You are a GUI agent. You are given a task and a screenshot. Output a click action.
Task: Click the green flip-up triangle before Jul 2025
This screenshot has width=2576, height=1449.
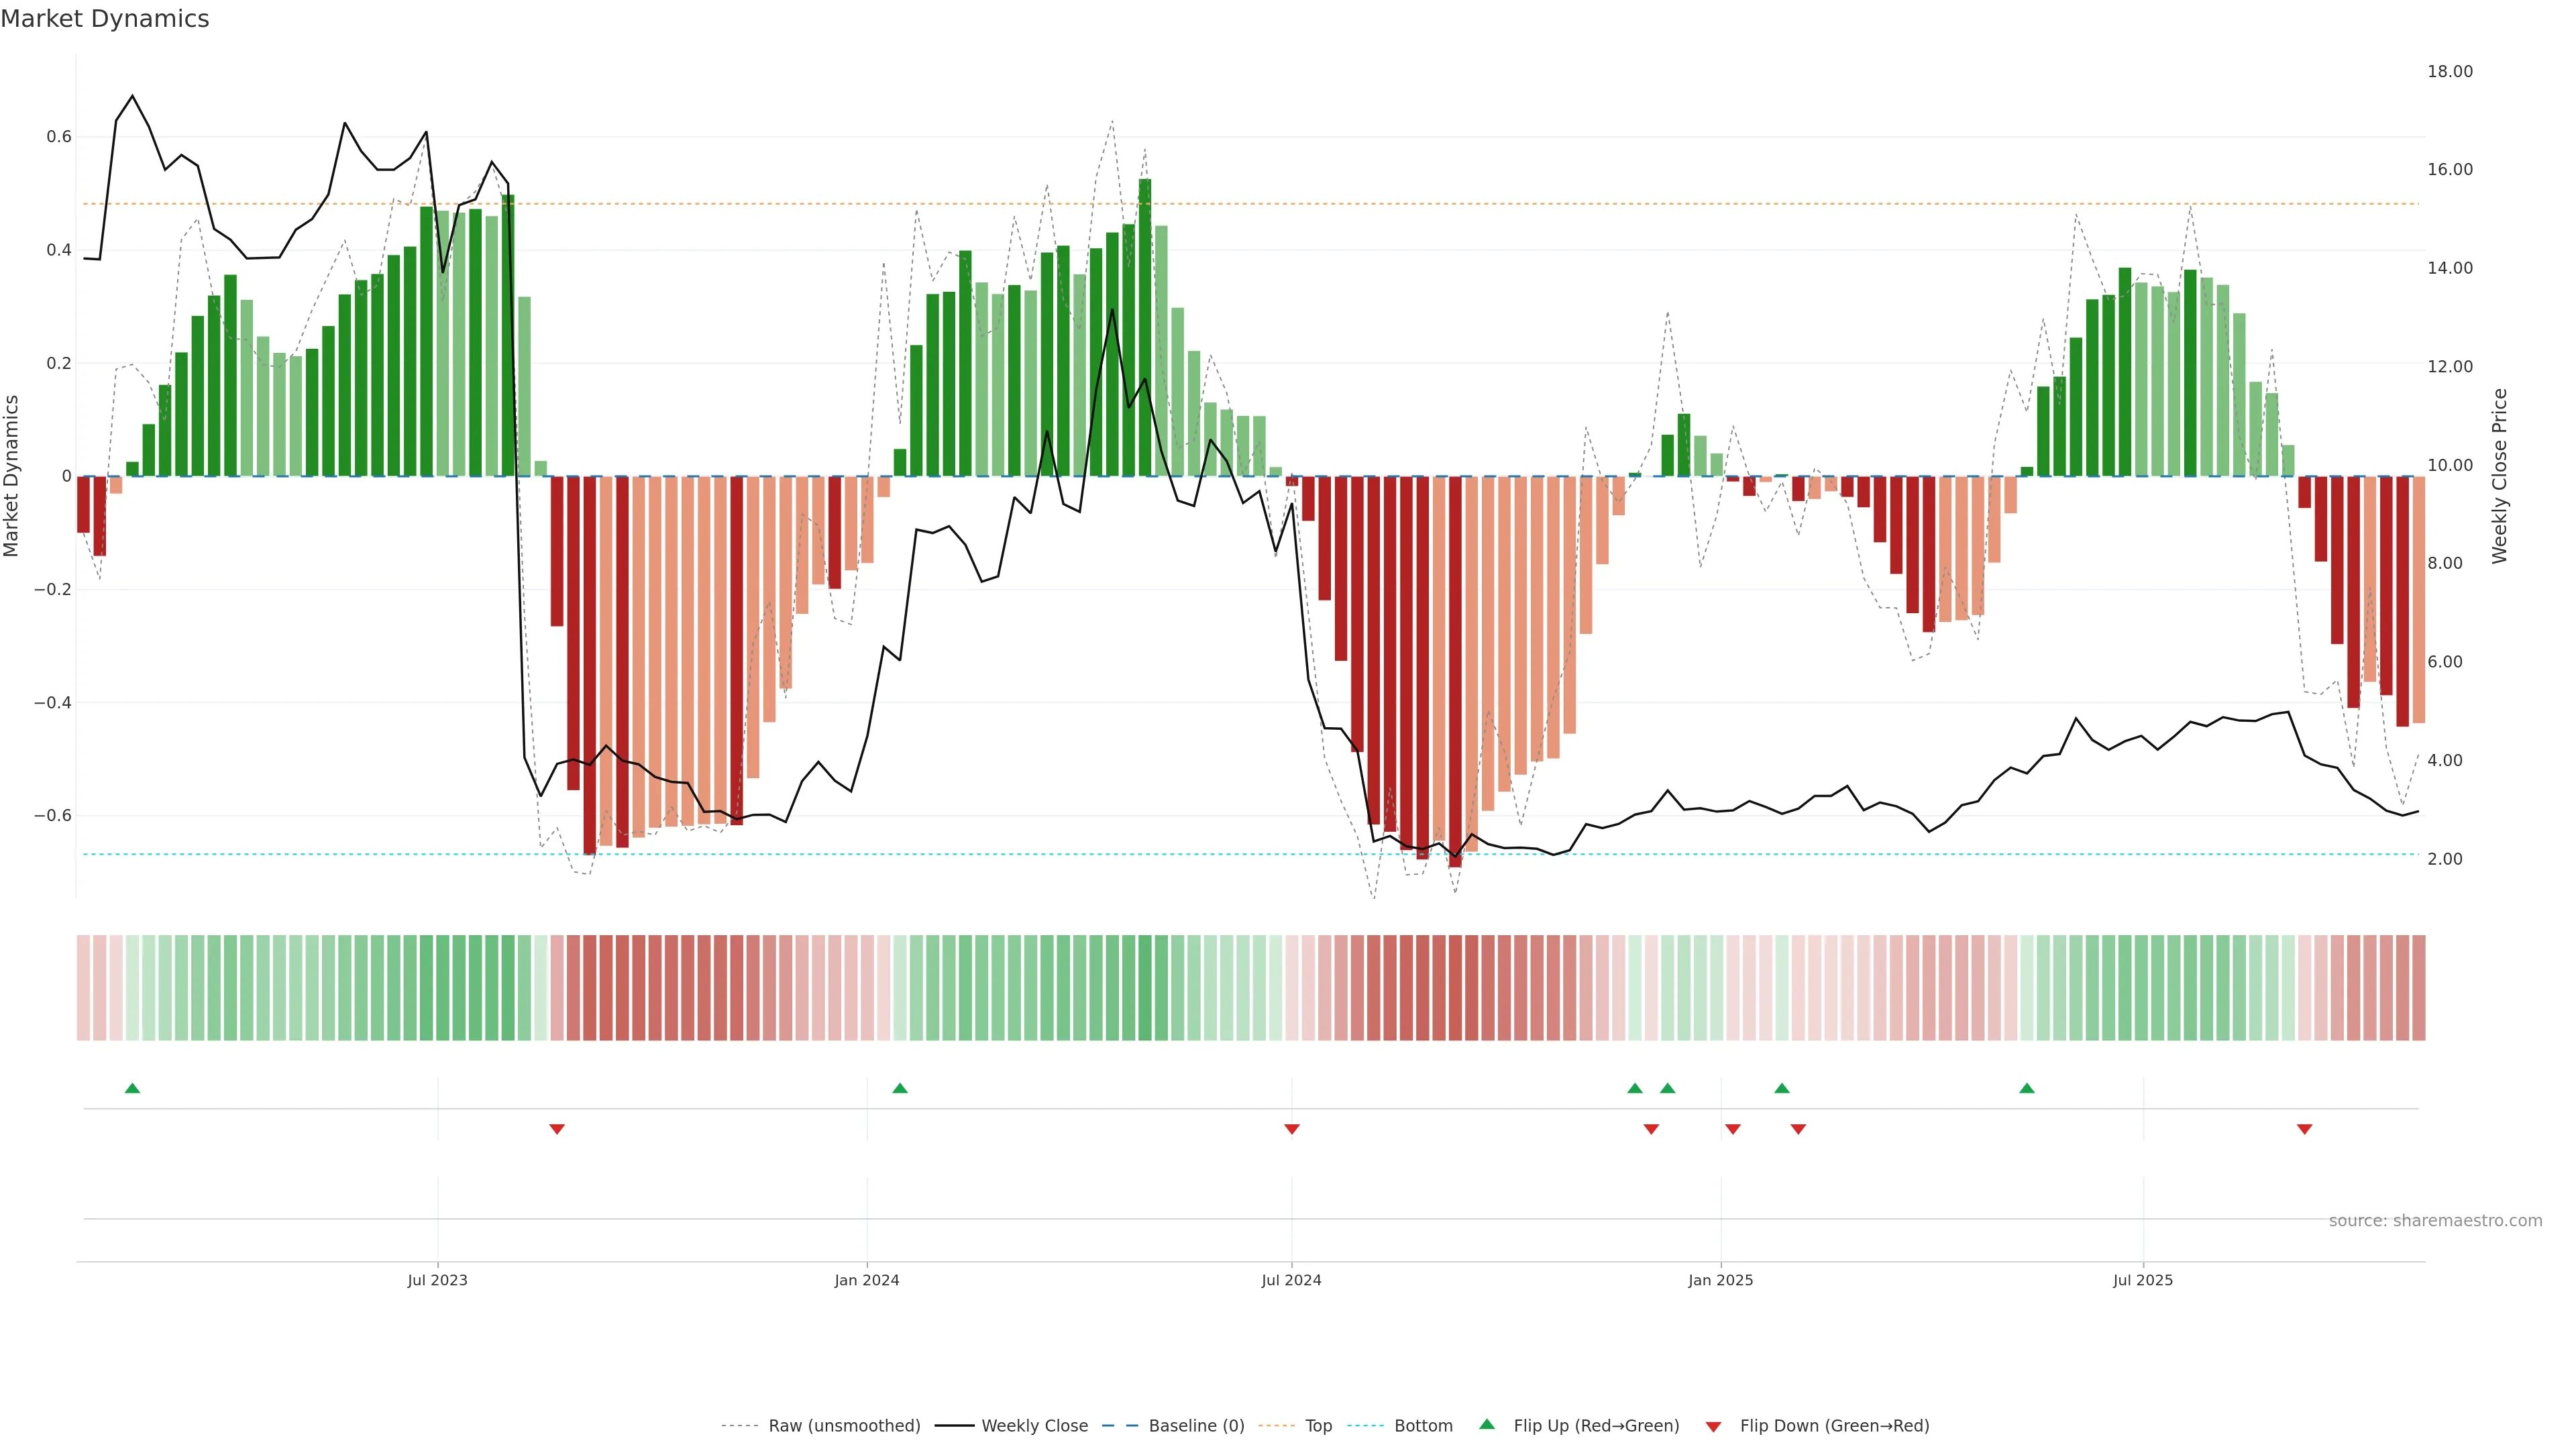(2026, 1088)
